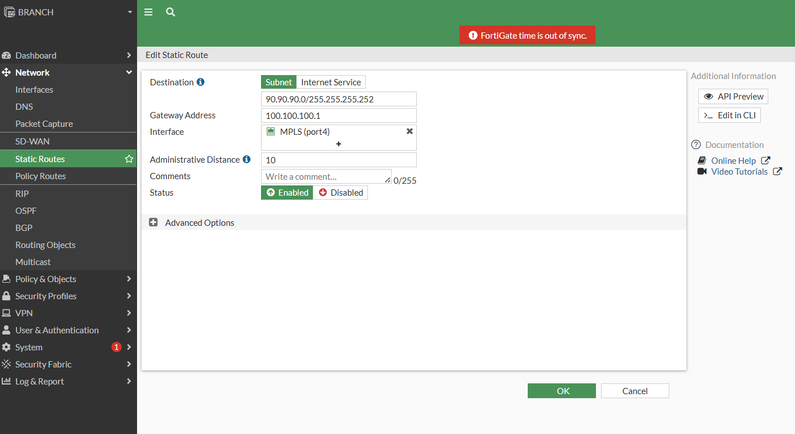Click the Security Profiles lock icon
Screen dimensions: 795x434
point(7,296)
